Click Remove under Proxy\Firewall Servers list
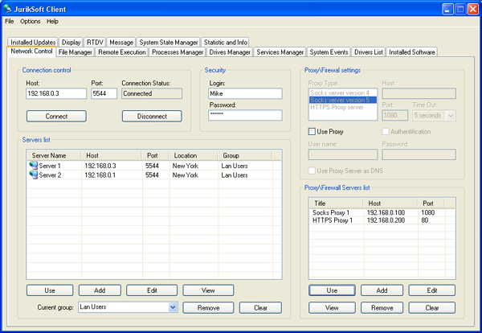Viewport: 482px width, 333px height. pyautogui.click(x=382, y=308)
